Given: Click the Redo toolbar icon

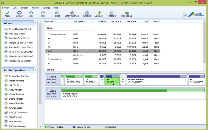Looking at the screenshot, I should (x=43, y=13).
